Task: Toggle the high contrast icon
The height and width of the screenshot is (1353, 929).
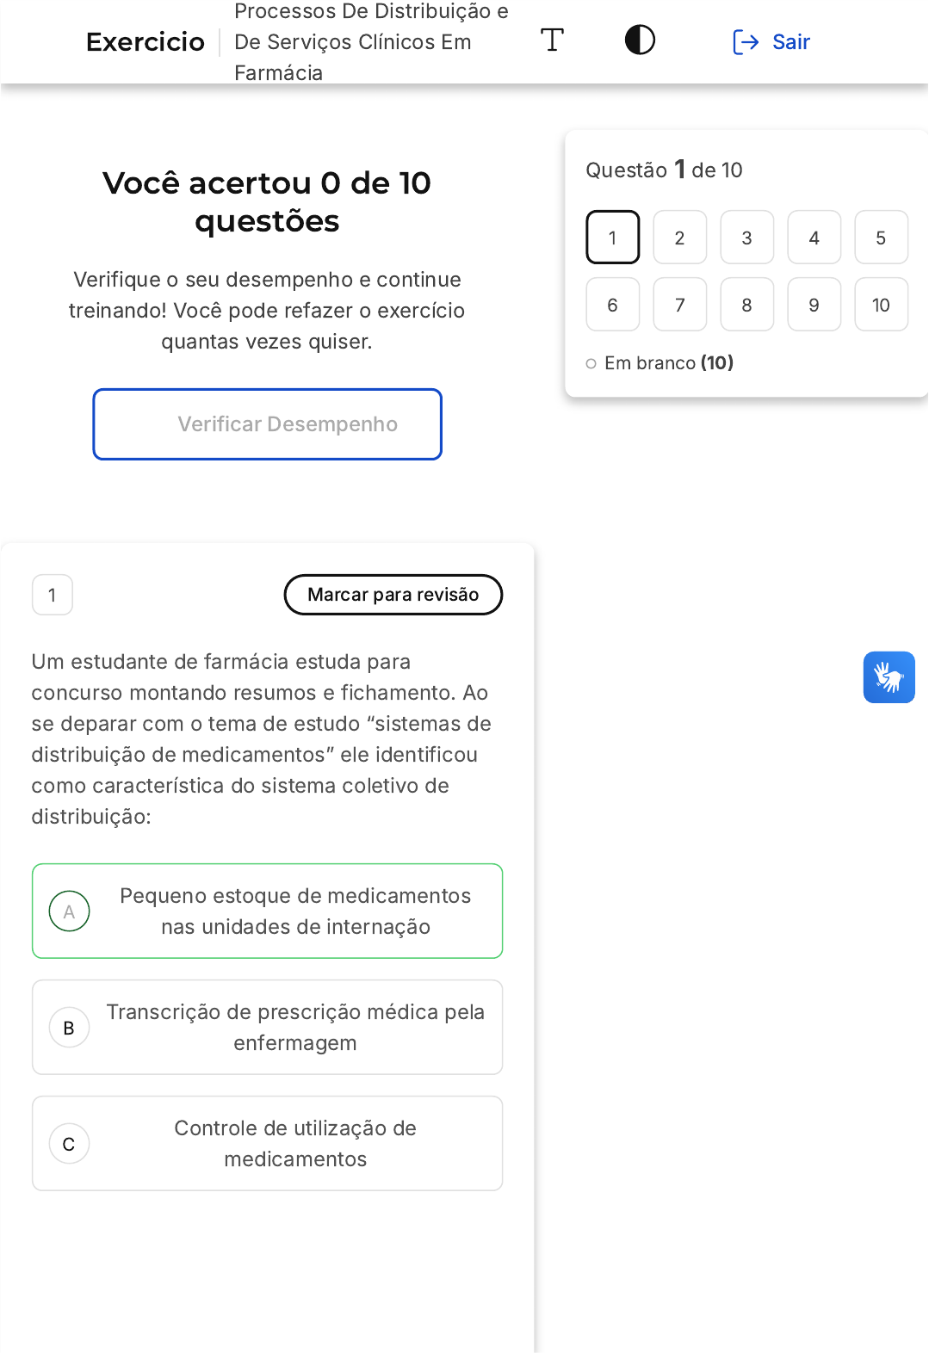Action: pyautogui.click(x=640, y=40)
